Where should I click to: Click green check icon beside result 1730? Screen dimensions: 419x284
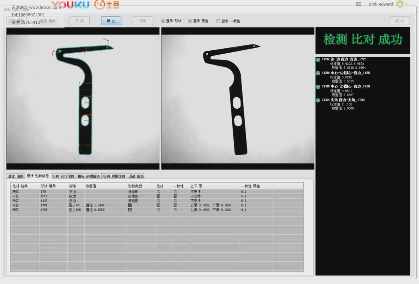point(318,87)
